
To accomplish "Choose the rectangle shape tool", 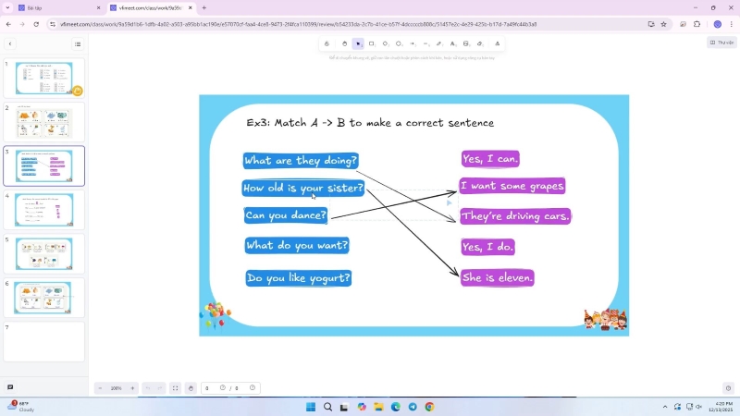I will coord(372,43).
